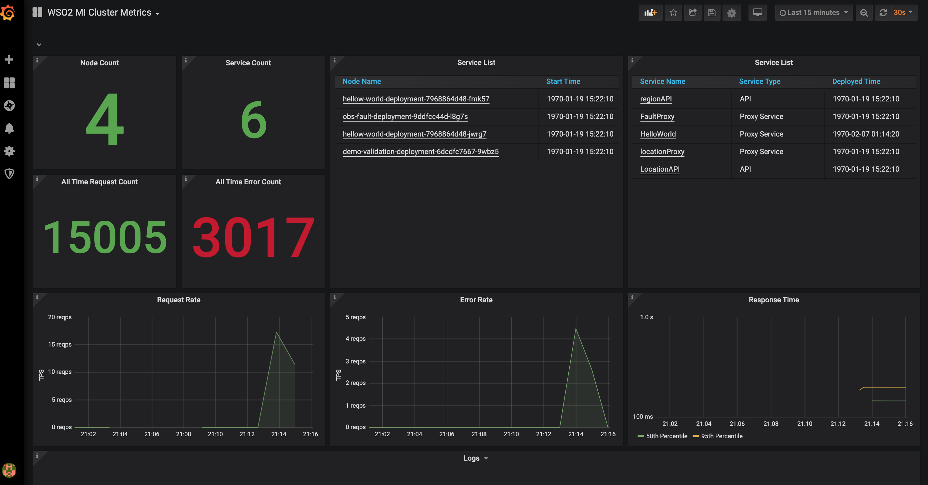Screen dimensions: 928x485
Task: Switch to TV cycle view mode
Action: (x=758, y=13)
